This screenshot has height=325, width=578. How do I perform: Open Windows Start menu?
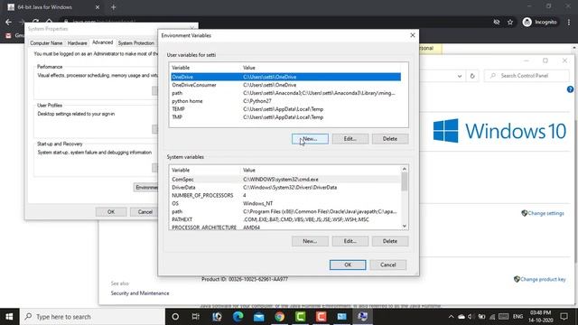(10, 317)
